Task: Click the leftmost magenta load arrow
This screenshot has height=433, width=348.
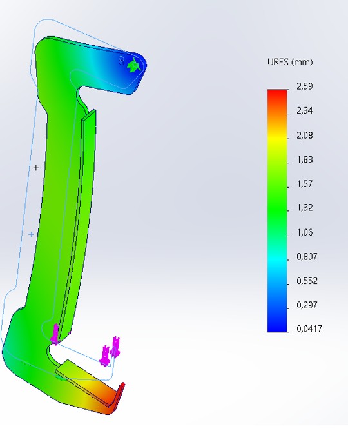Action: point(55,334)
